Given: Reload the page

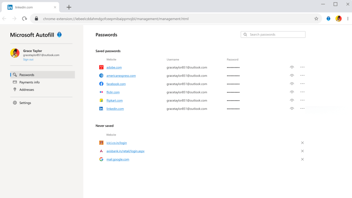Looking at the screenshot, I should (24, 19).
